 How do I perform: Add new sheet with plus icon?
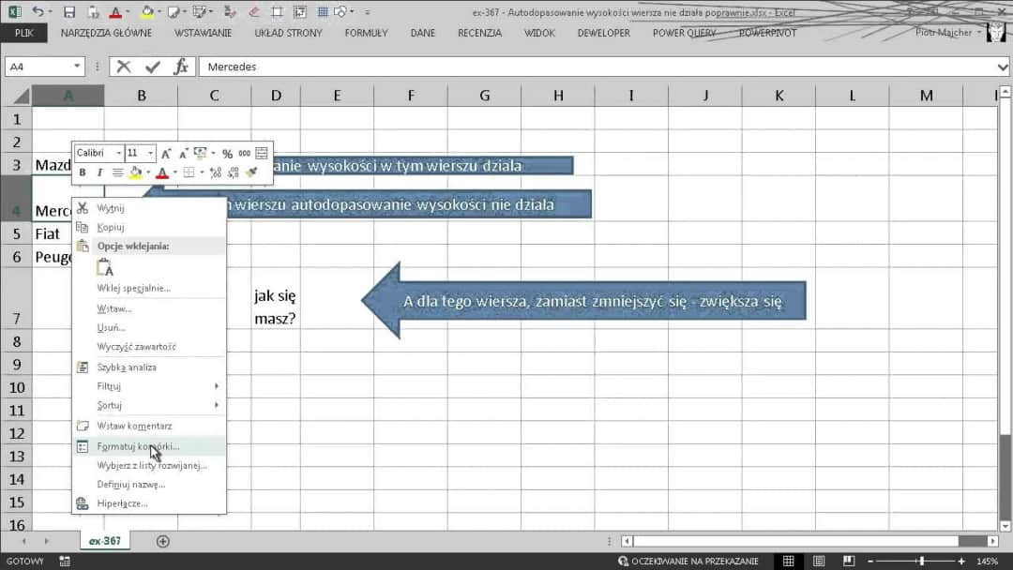click(x=163, y=541)
